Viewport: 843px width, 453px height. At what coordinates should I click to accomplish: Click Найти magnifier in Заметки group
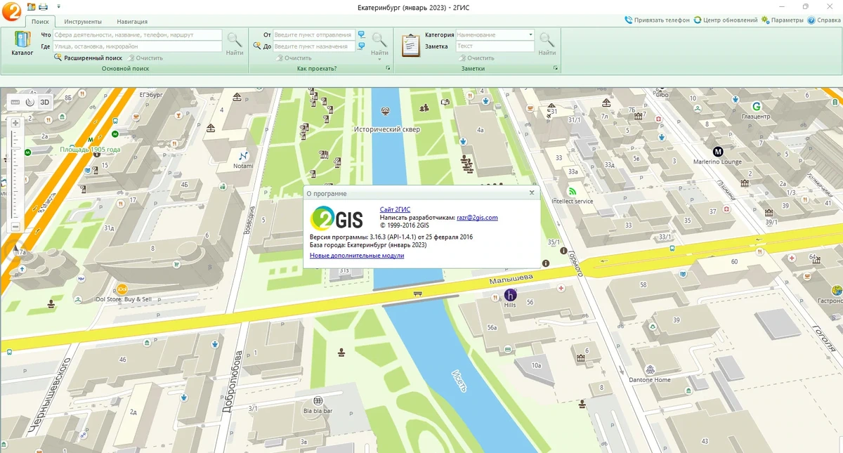547,44
